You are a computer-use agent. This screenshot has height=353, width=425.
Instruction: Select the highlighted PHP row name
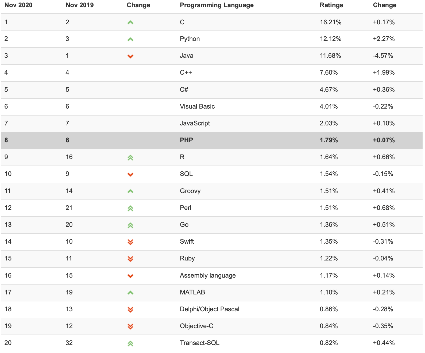[x=186, y=140]
